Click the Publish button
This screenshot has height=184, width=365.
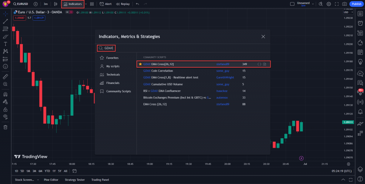[x=356, y=4]
